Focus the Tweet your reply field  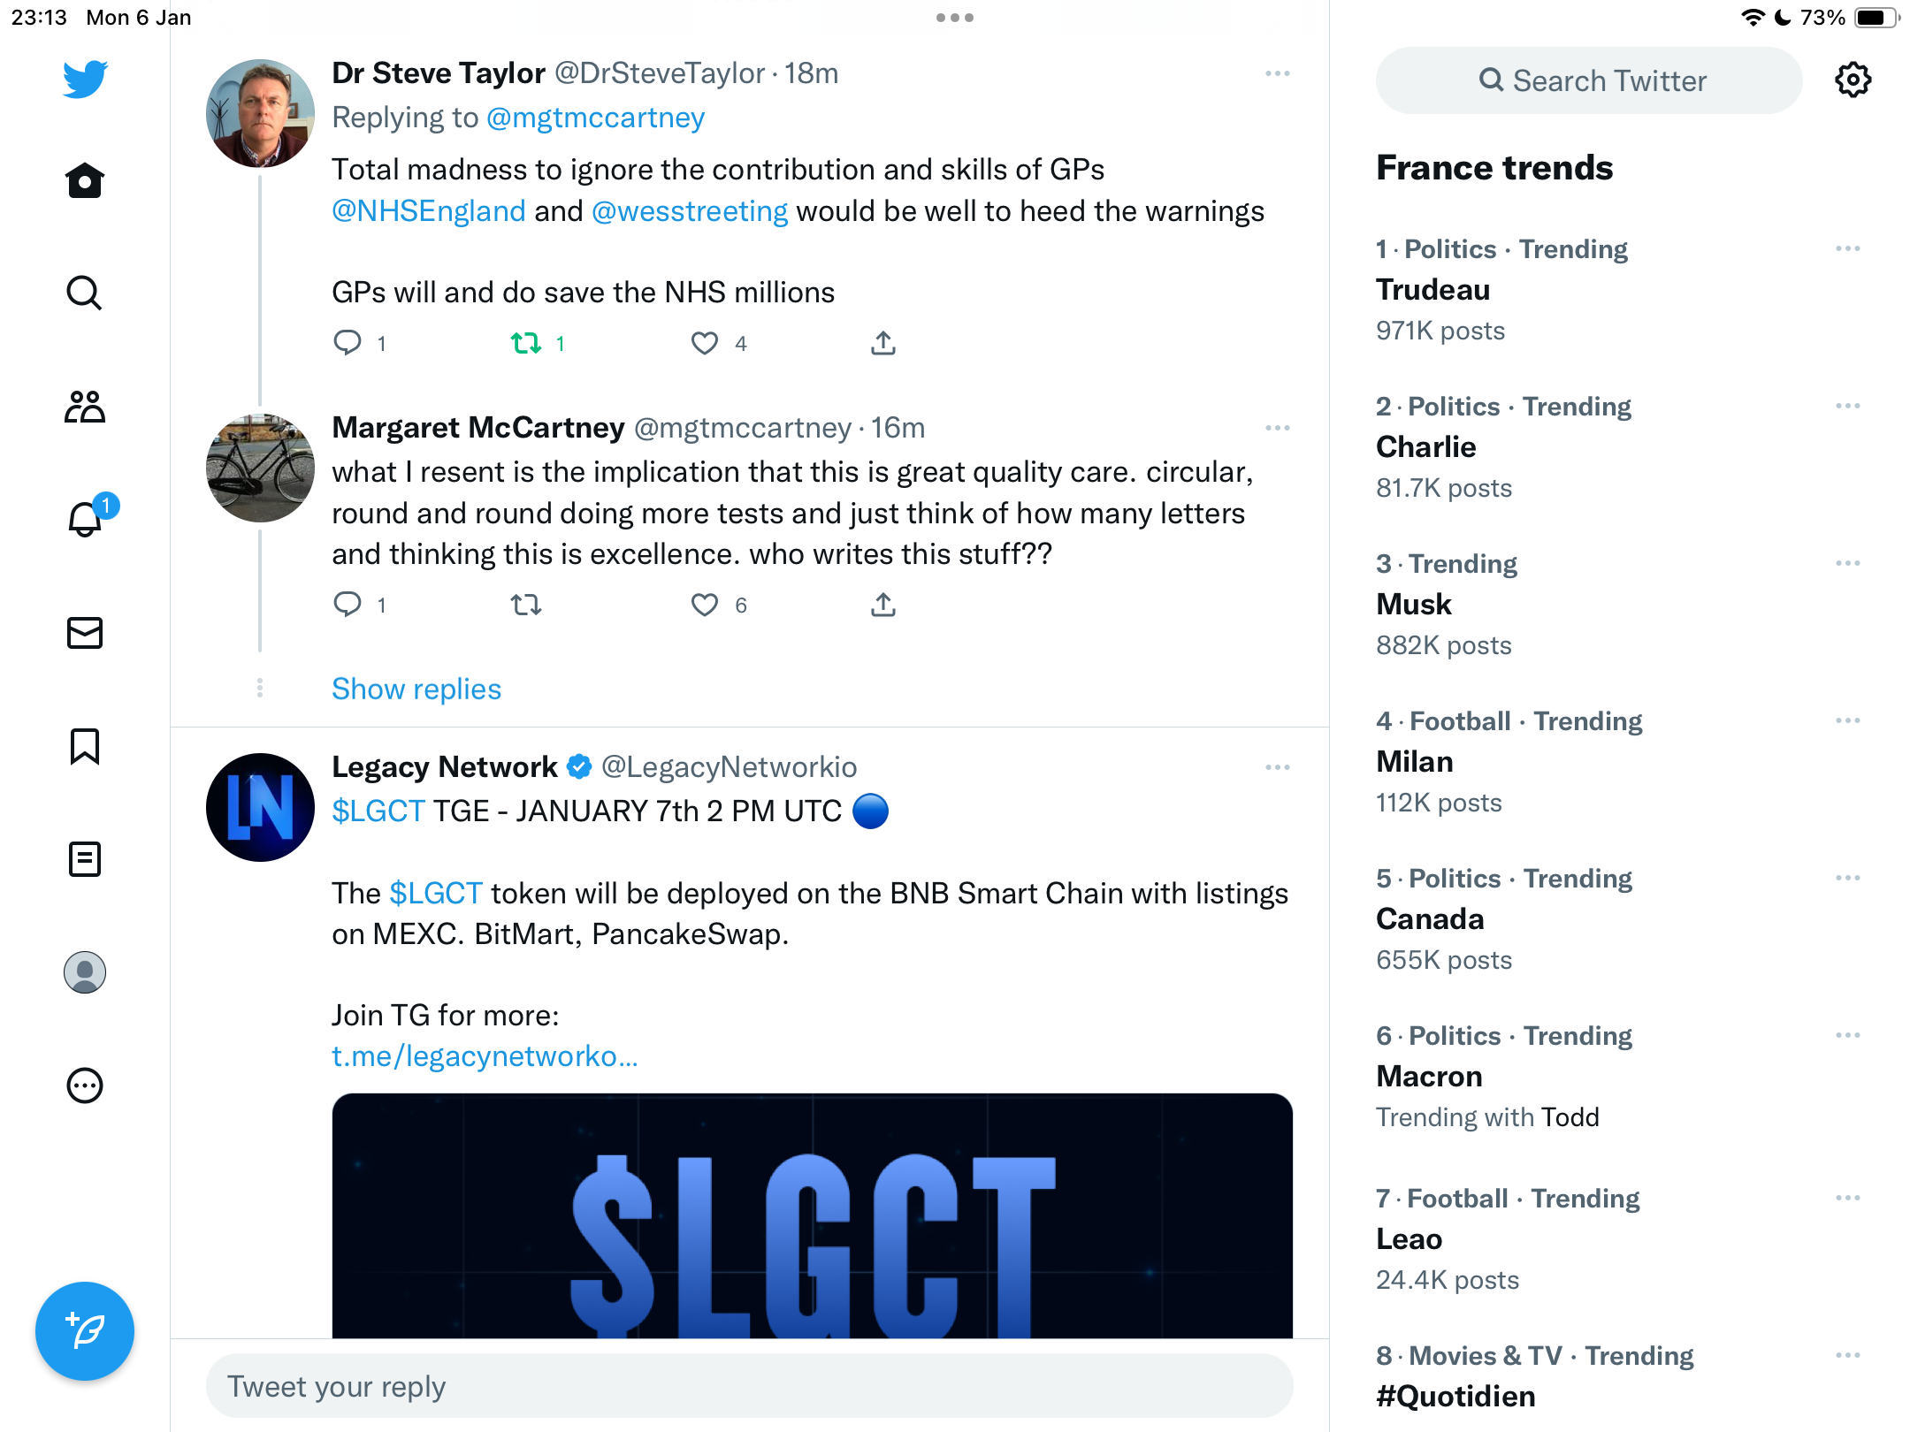[749, 1386]
